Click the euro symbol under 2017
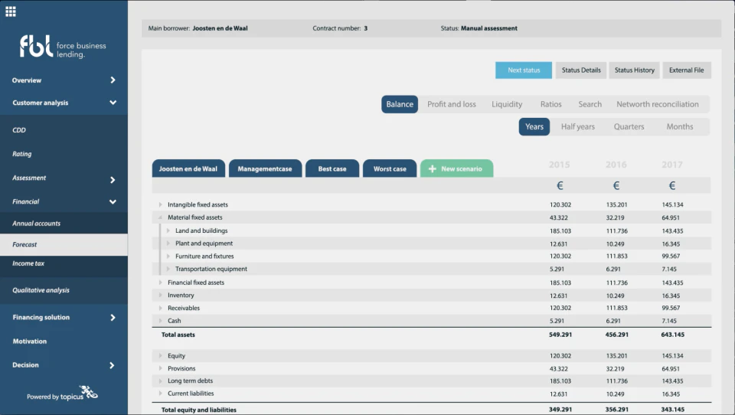 (x=672, y=186)
